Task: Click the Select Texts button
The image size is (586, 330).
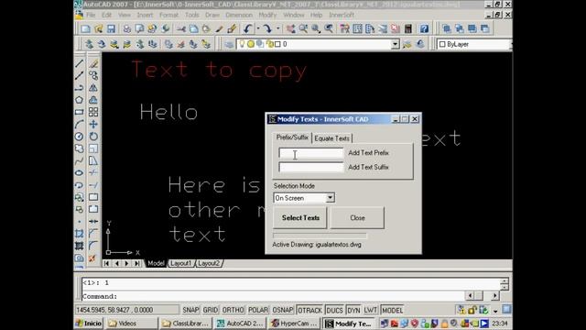Action: pyautogui.click(x=300, y=218)
